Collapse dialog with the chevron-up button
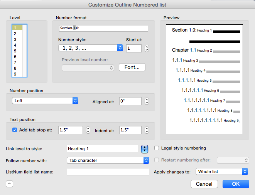 pyautogui.click(x=9, y=184)
